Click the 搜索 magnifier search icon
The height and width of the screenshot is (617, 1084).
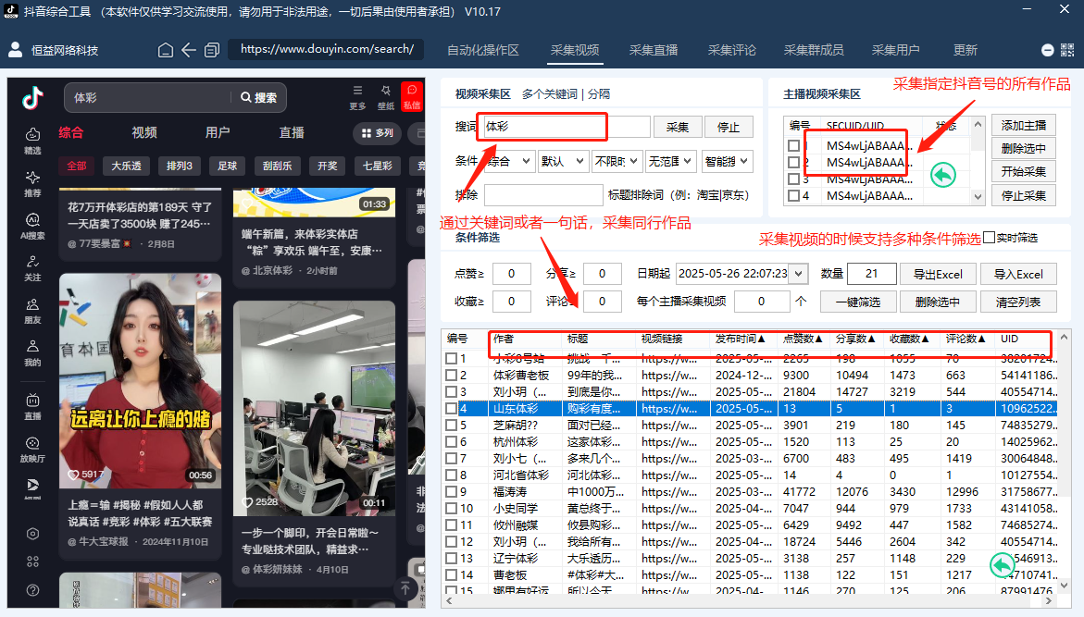pyautogui.click(x=247, y=97)
